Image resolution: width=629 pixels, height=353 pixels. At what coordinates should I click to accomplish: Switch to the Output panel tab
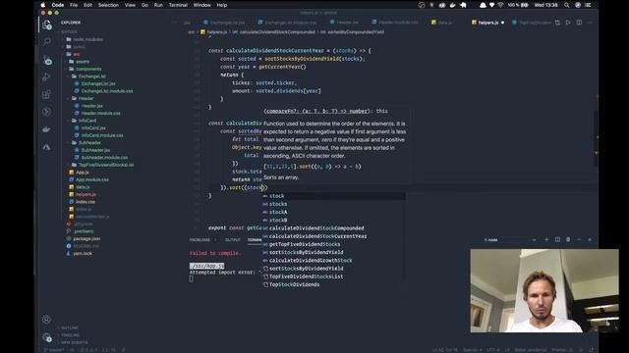click(x=233, y=239)
